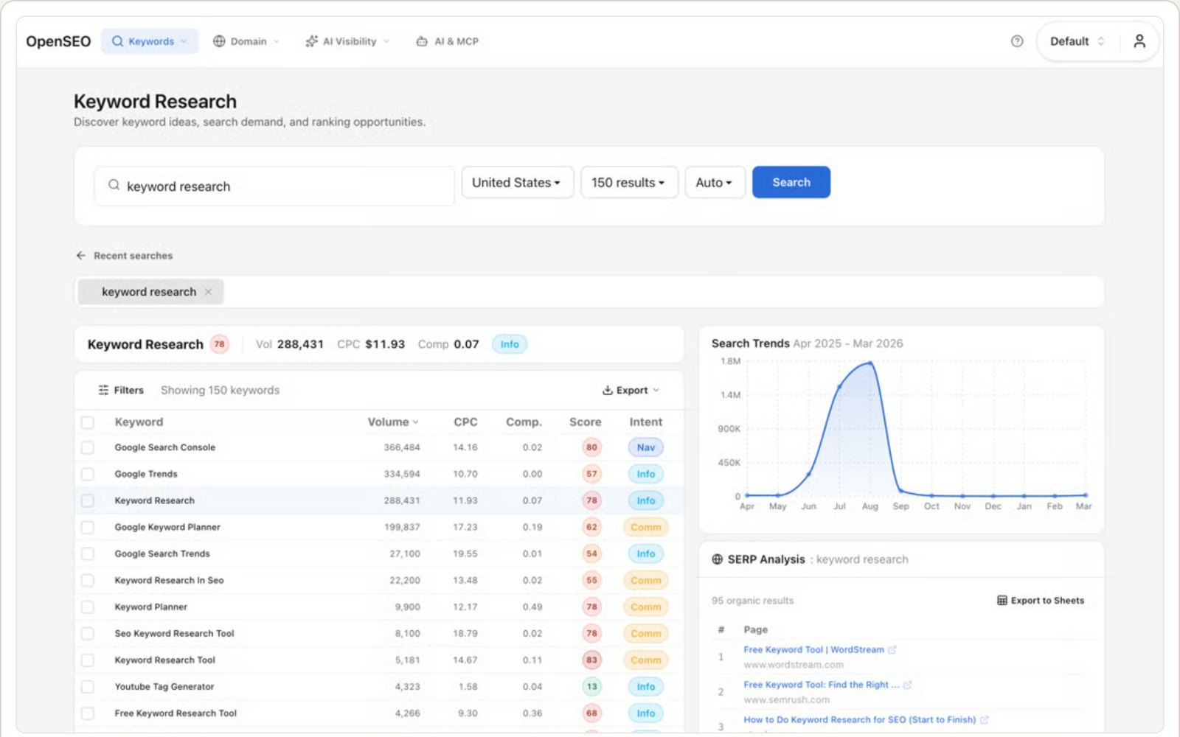Check the Youtube Tag Generator checkbox
The image size is (1180, 737).
coord(88,686)
